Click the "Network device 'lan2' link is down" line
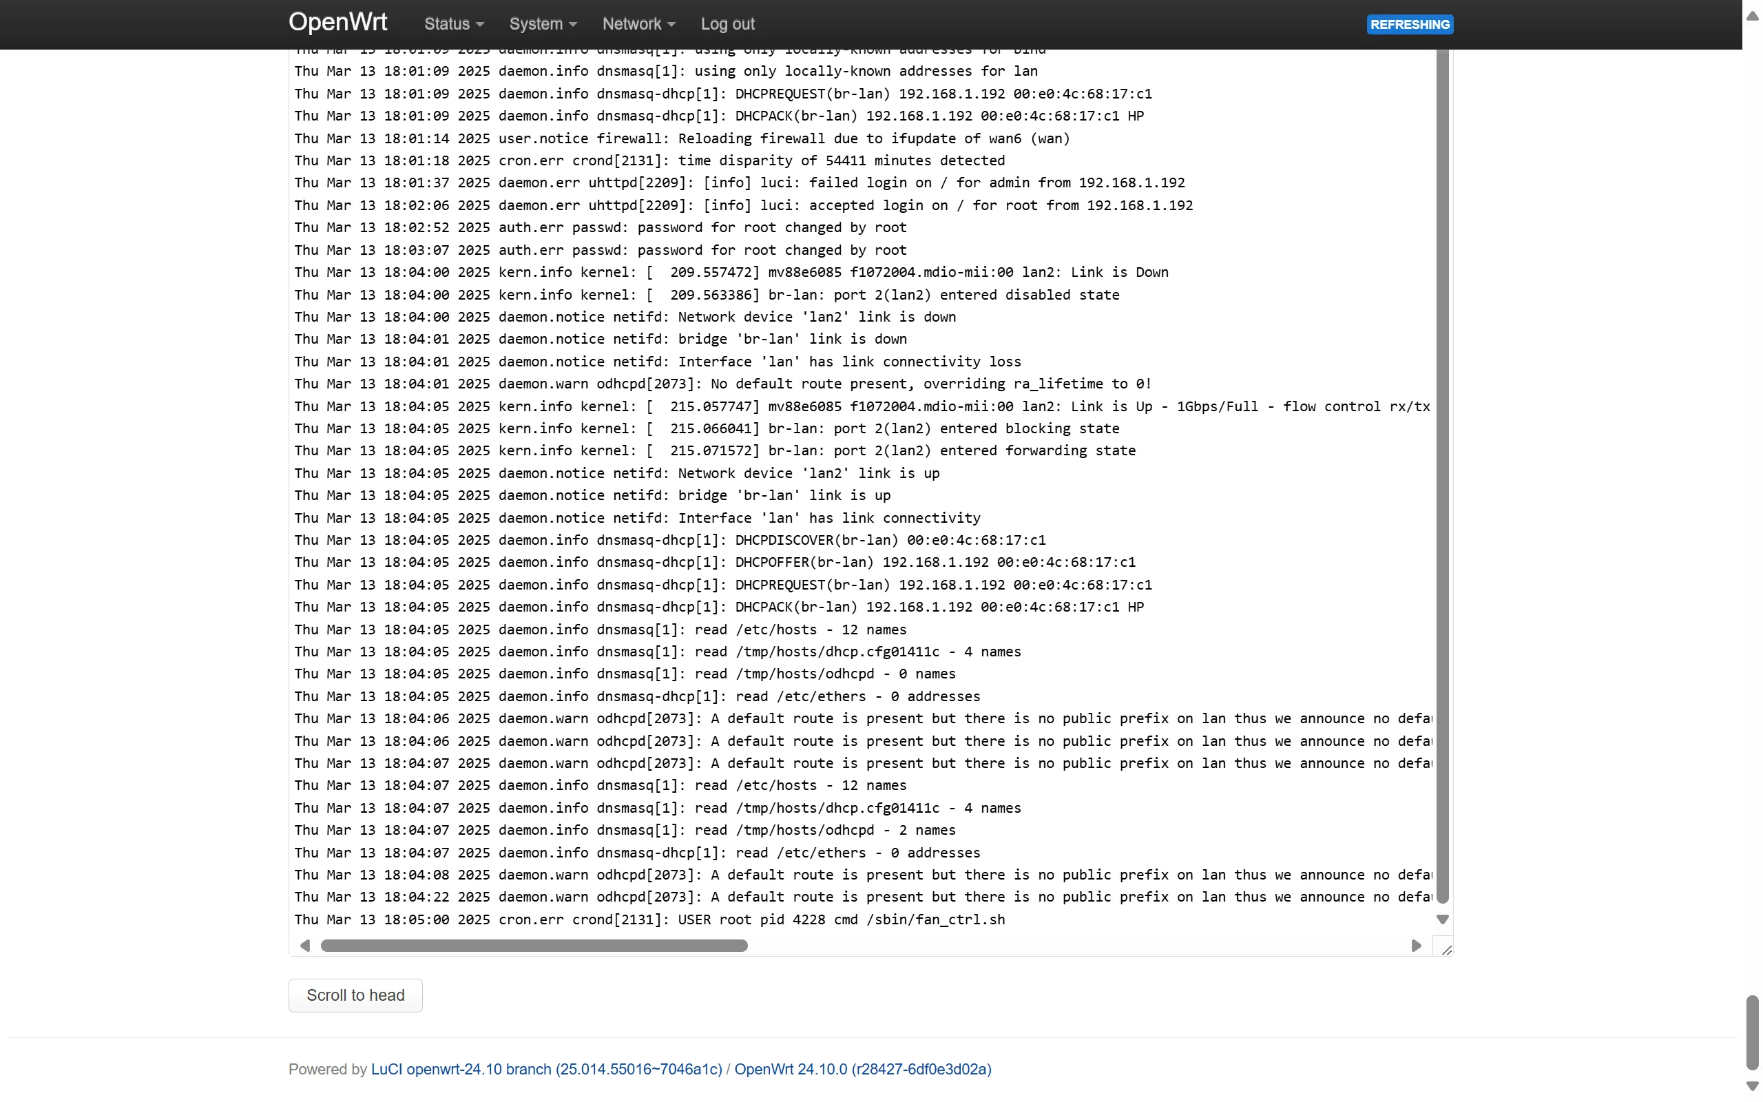Image resolution: width=1763 pixels, height=1102 pixels. coord(625,317)
